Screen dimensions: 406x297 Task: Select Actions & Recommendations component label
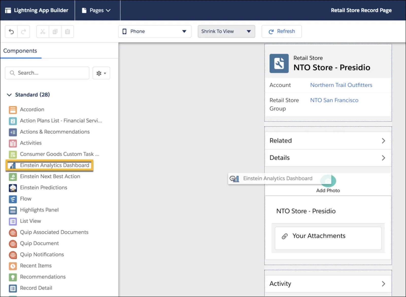[x=55, y=132]
